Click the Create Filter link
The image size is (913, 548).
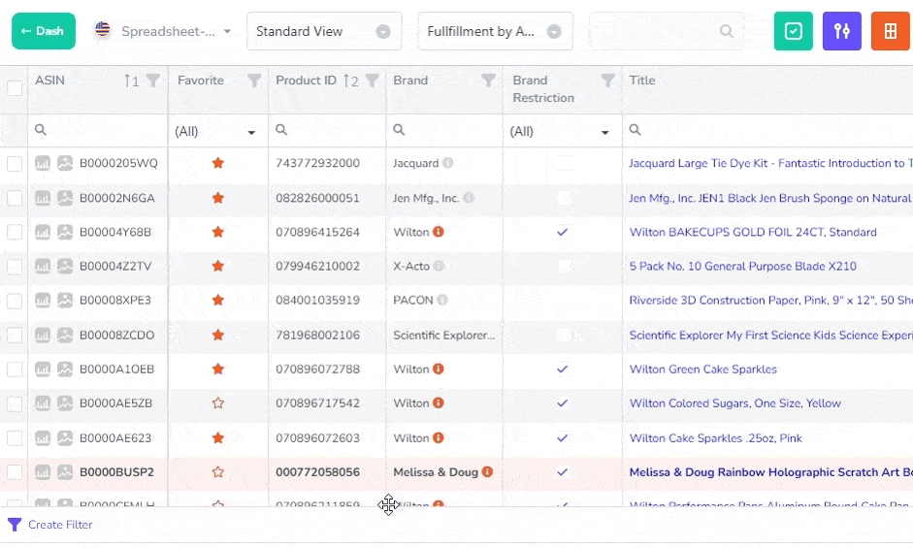pyautogui.click(x=60, y=525)
